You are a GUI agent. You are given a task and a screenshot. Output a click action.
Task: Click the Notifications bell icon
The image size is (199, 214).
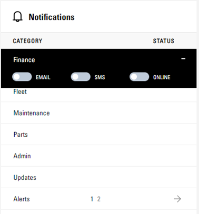point(17,17)
